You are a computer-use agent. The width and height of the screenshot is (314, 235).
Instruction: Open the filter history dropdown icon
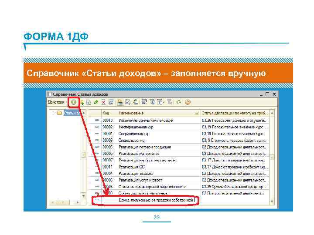pos(160,102)
